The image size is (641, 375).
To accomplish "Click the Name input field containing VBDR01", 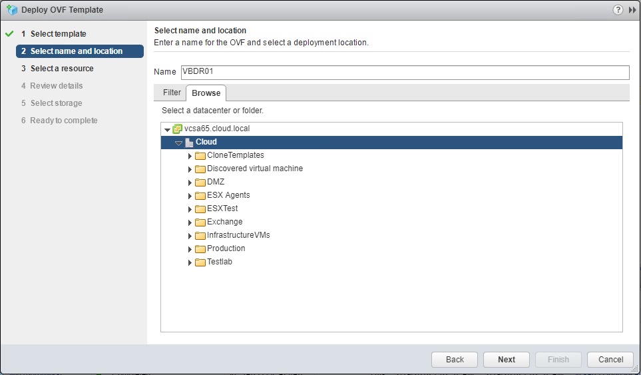I will [x=404, y=72].
